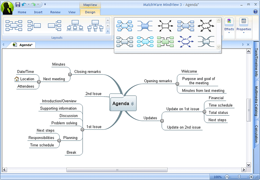Open the Properties dropdown button
The width and height of the screenshot is (260, 180).
coord(244,26)
